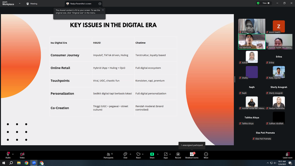Expand the Apps options arrow
Image resolution: width=295 pixels, height=166 pixels.
pos(170,154)
